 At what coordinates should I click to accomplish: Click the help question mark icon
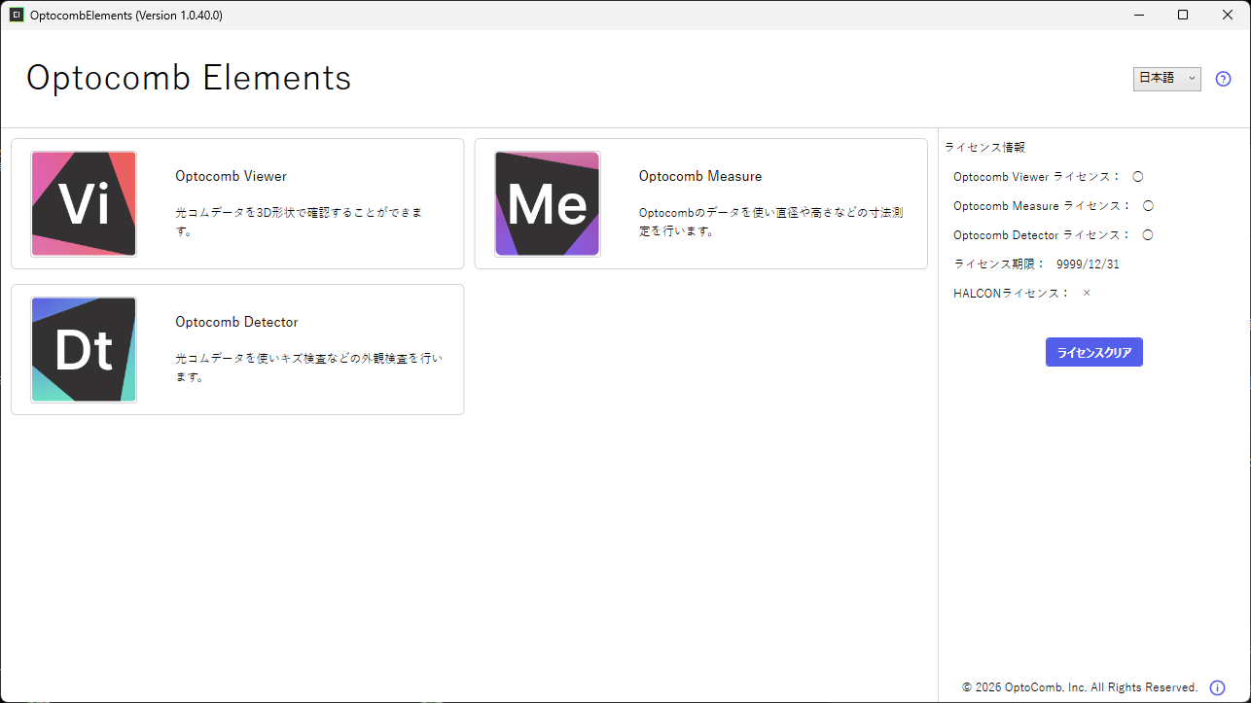coord(1223,79)
